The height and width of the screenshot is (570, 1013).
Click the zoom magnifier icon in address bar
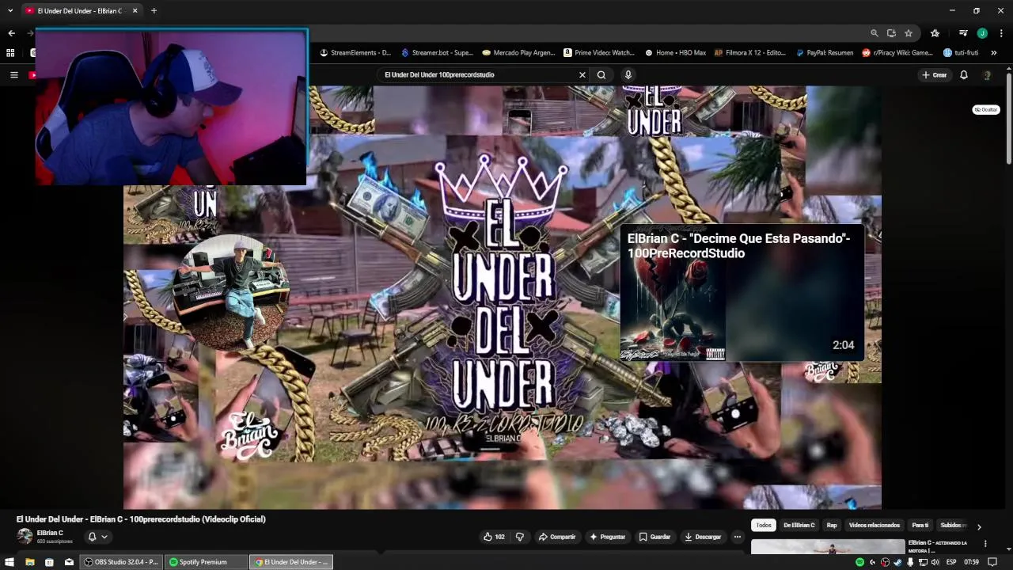875,33
